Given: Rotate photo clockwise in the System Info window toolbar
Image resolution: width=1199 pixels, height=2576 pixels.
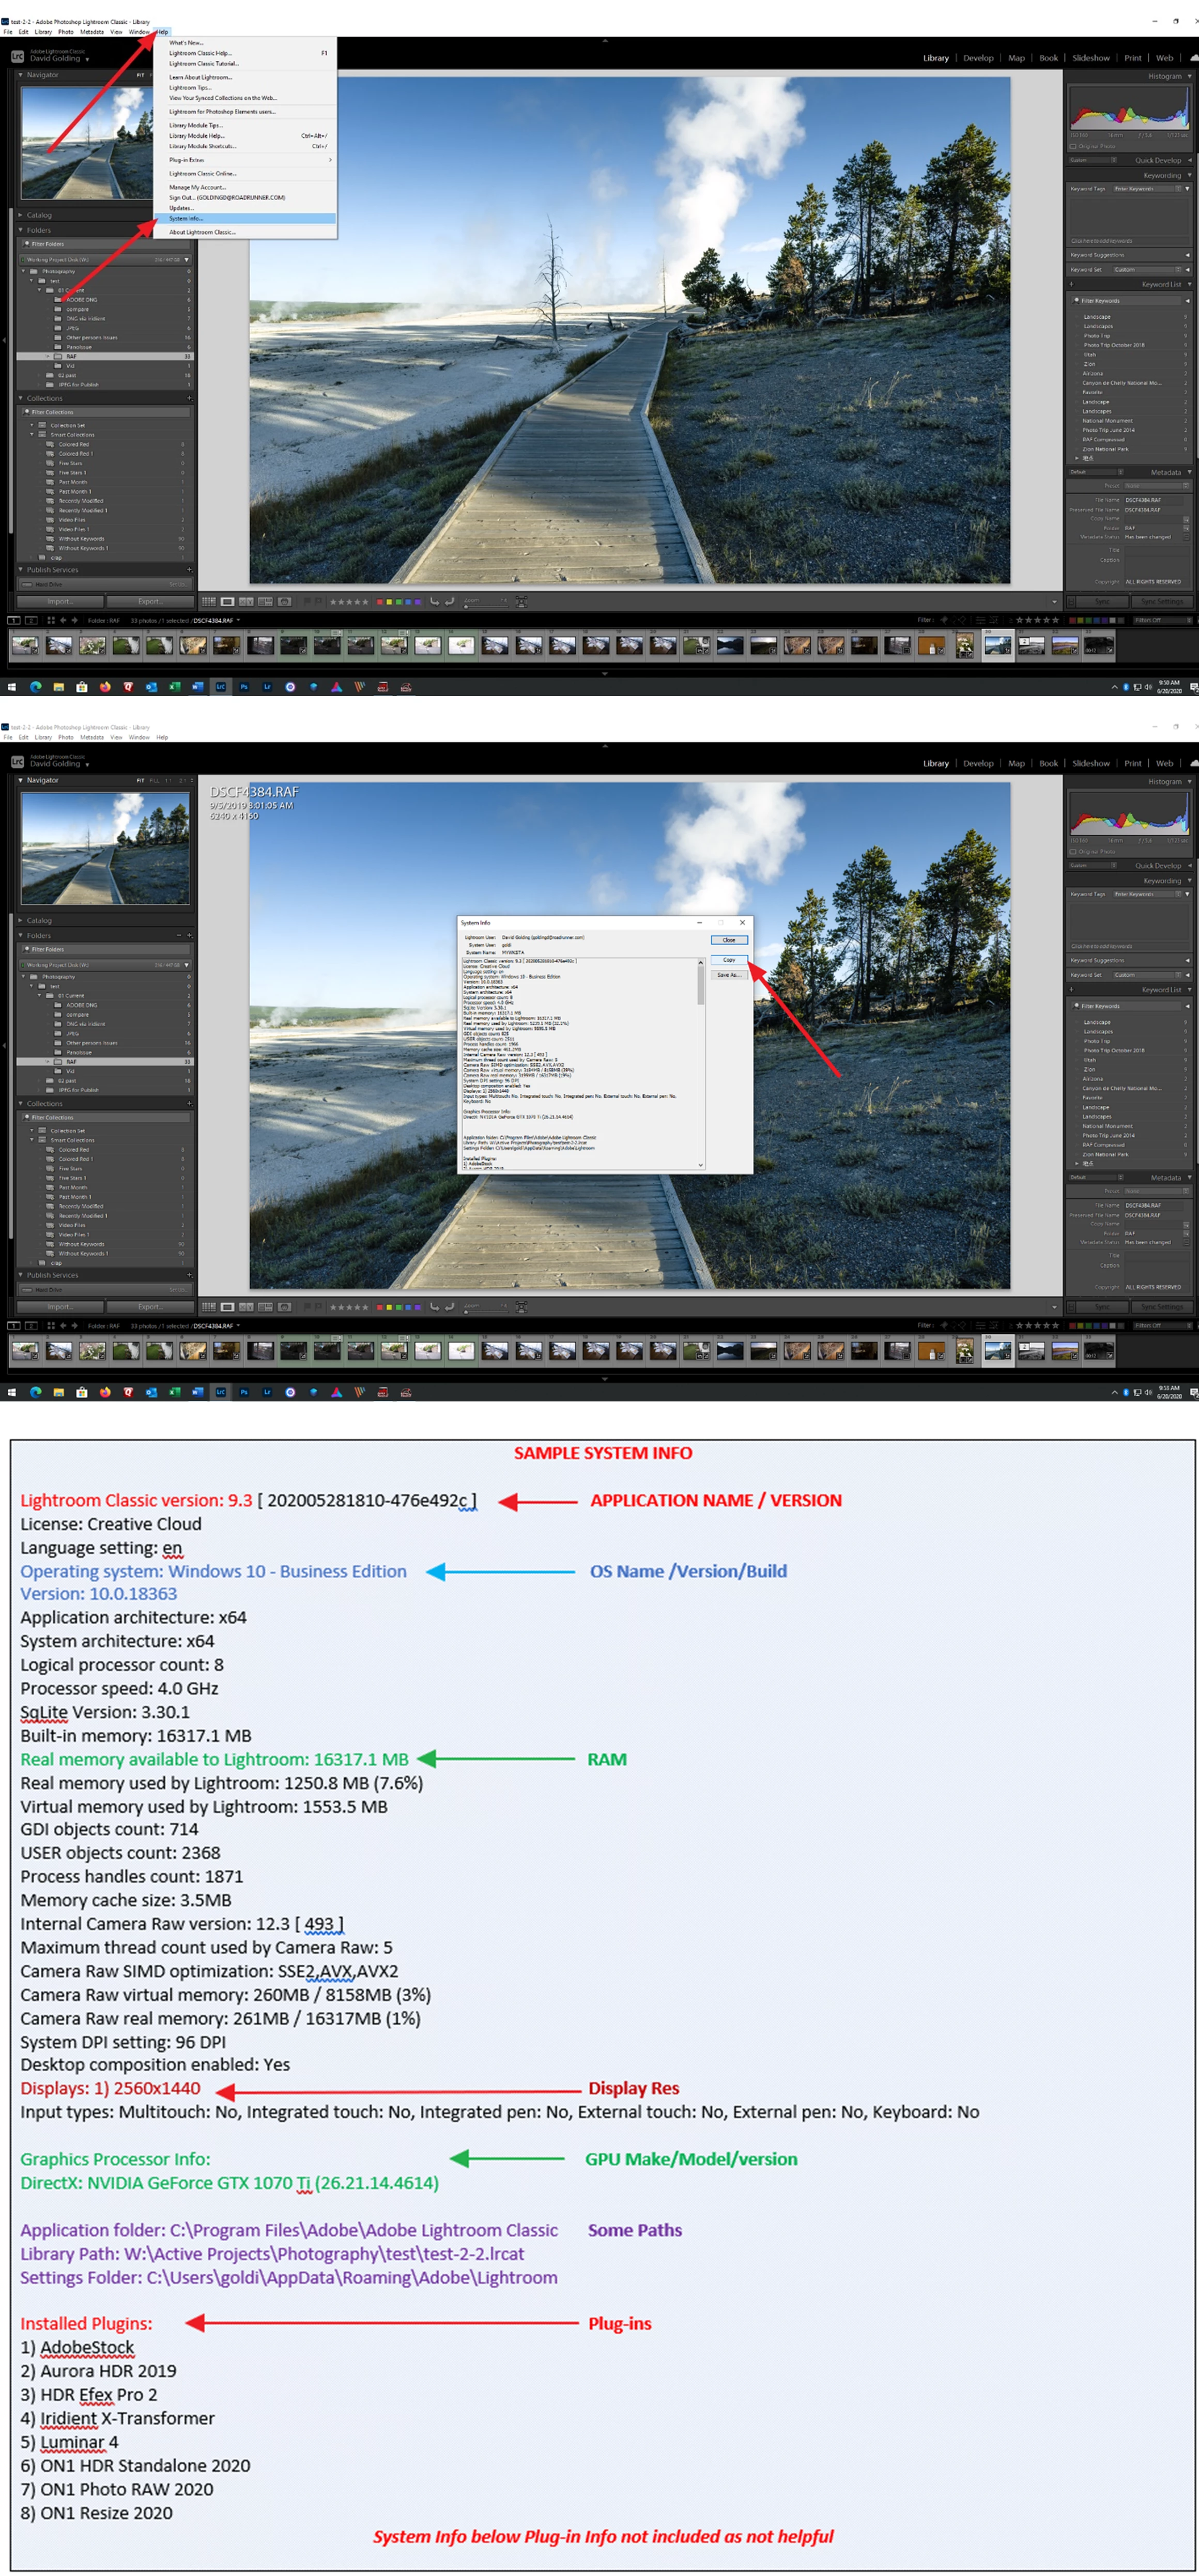Looking at the screenshot, I should [450, 1307].
